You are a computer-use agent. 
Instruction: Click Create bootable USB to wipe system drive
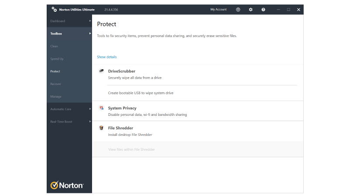pos(140,93)
